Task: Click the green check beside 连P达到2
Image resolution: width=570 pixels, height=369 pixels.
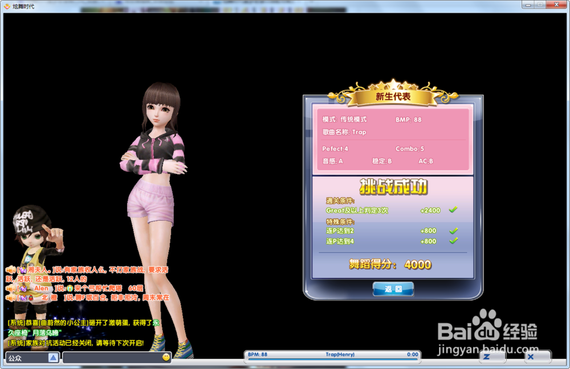Action: tap(453, 231)
